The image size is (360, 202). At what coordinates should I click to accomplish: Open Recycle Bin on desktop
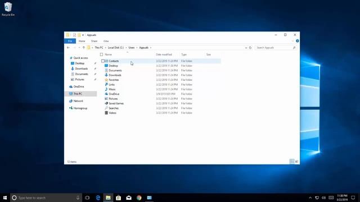pos(8,9)
